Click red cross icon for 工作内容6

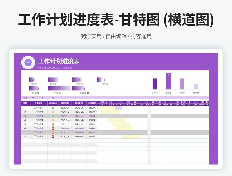(53, 128)
